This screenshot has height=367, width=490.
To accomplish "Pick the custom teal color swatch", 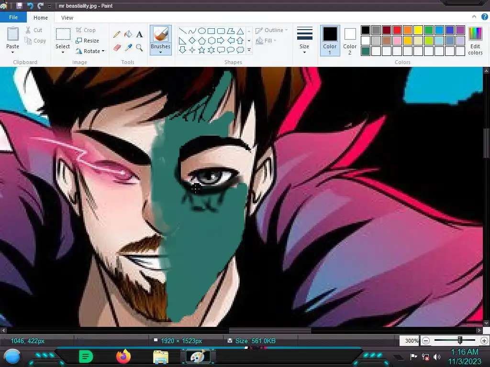I will click(366, 51).
